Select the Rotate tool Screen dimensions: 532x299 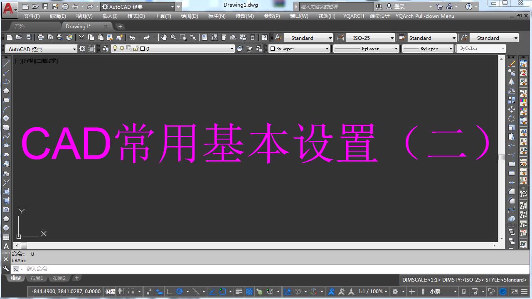[x=512, y=118]
